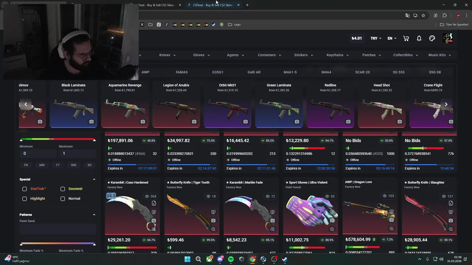472x265 pixels.
Task: Open document icon on Butterfly Knife Slaughter
Action: 451,203
